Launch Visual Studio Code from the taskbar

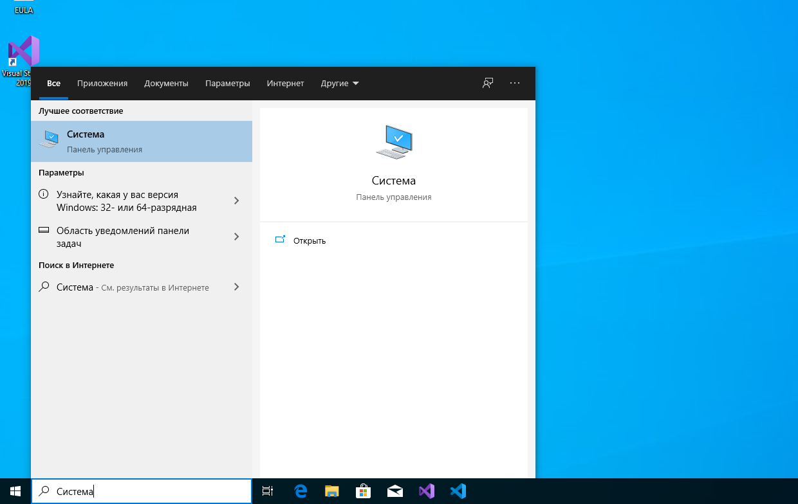(458, 491)
